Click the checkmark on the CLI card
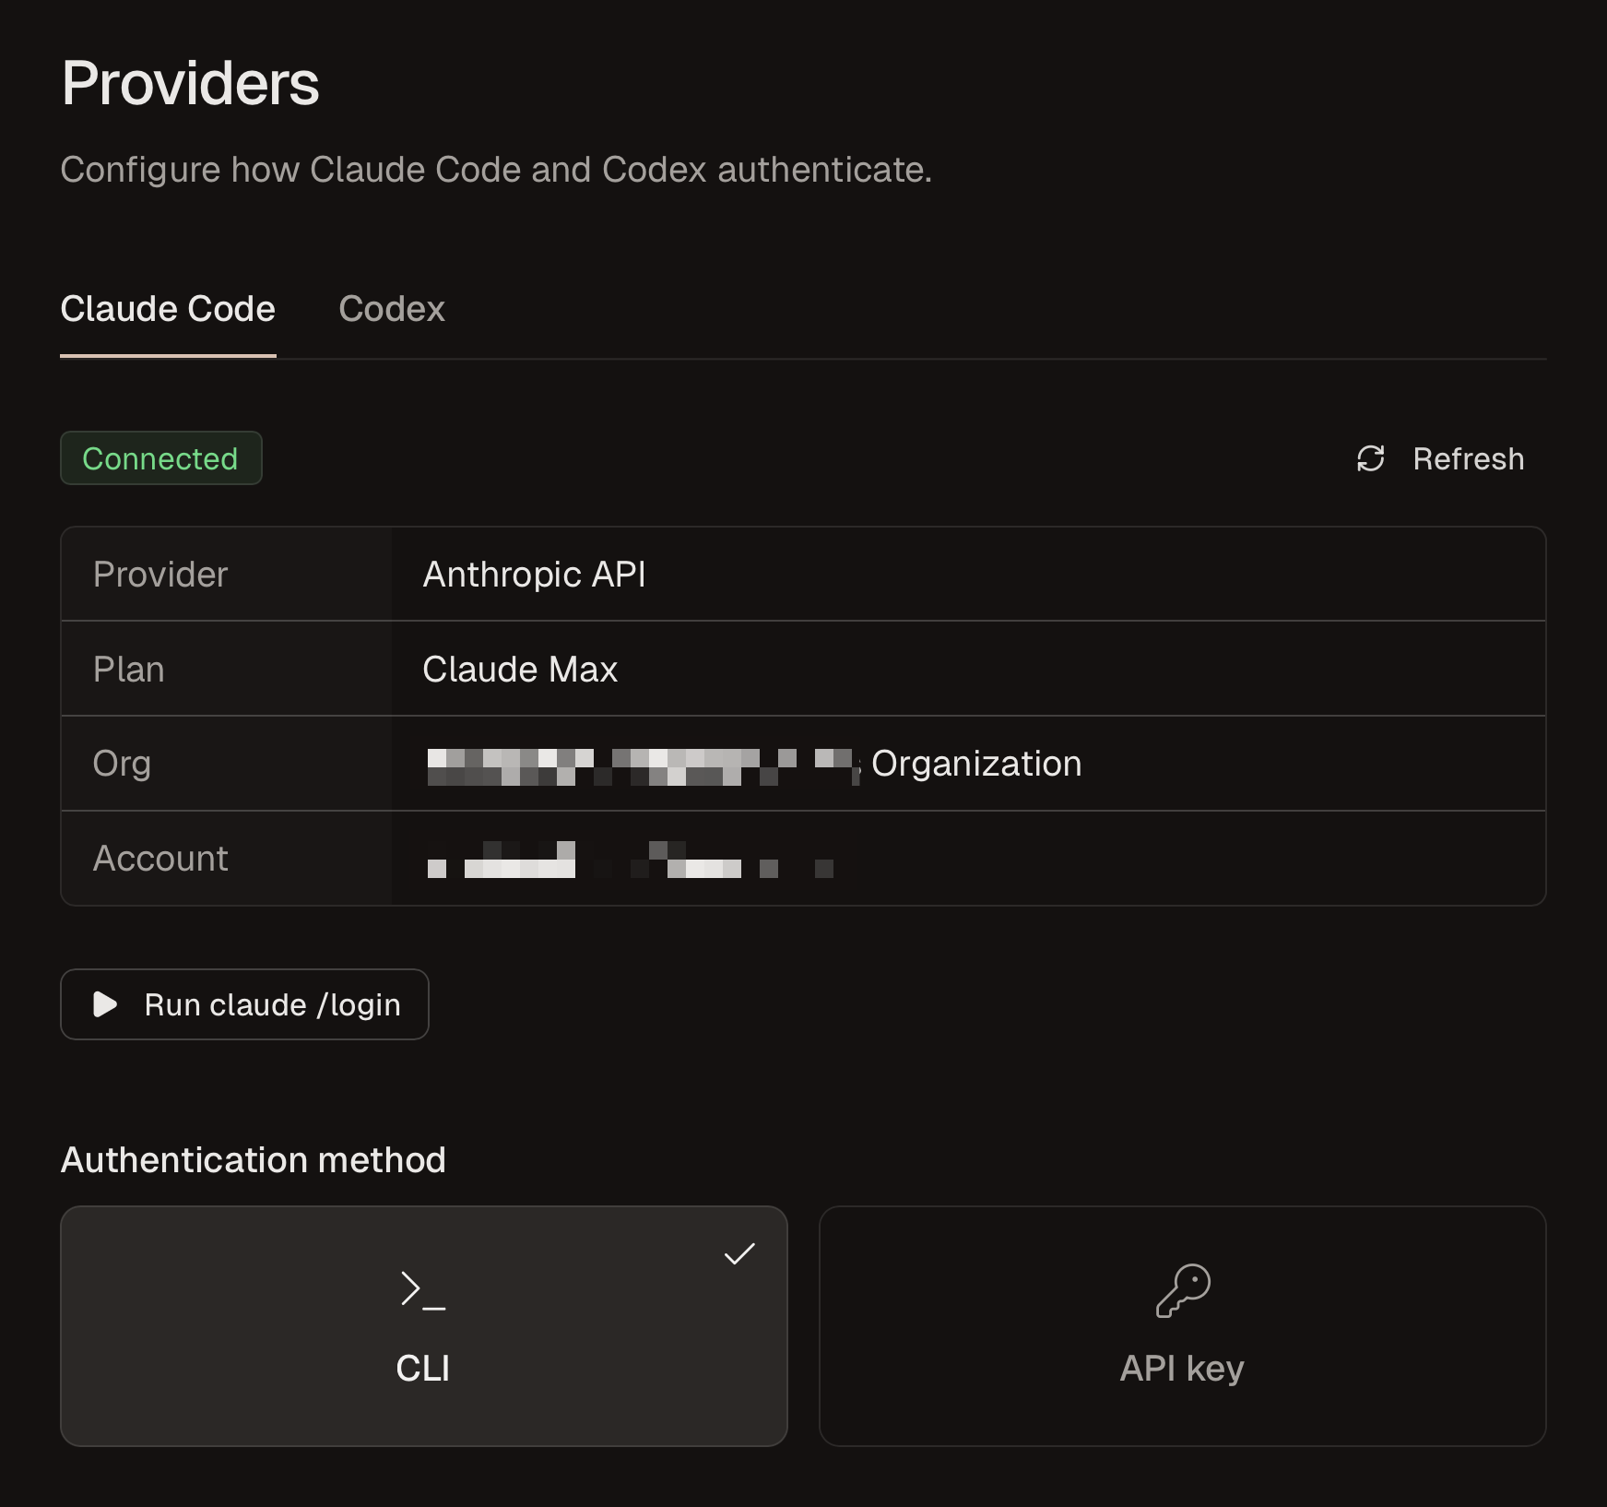 (x=739, y=1253)
